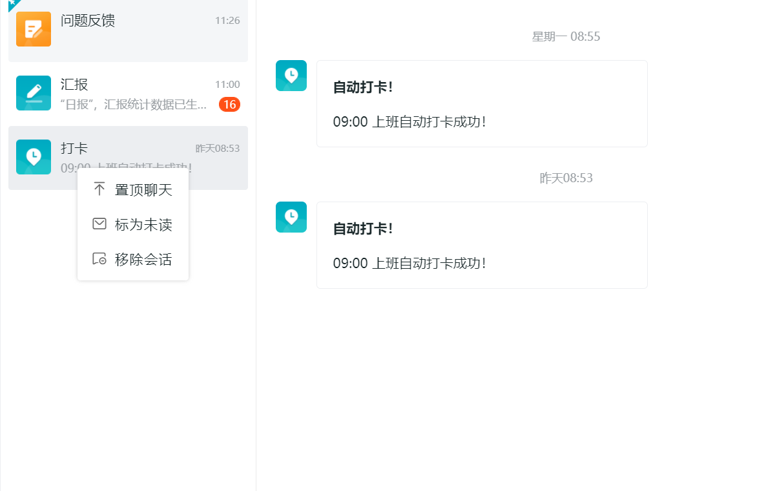Click 09:00 上班自动打卡成功! in the 星期一 message

coord(409,121)
